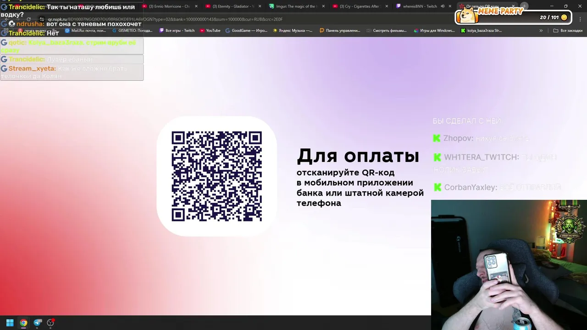
Task: Open the Панель управления bookmark
Action: point(340,31)
